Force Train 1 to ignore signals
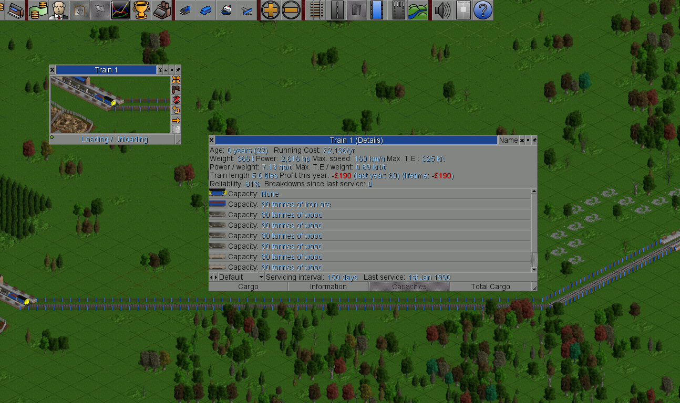The height and width of the screenshot is (403, 680). [176, 100]
